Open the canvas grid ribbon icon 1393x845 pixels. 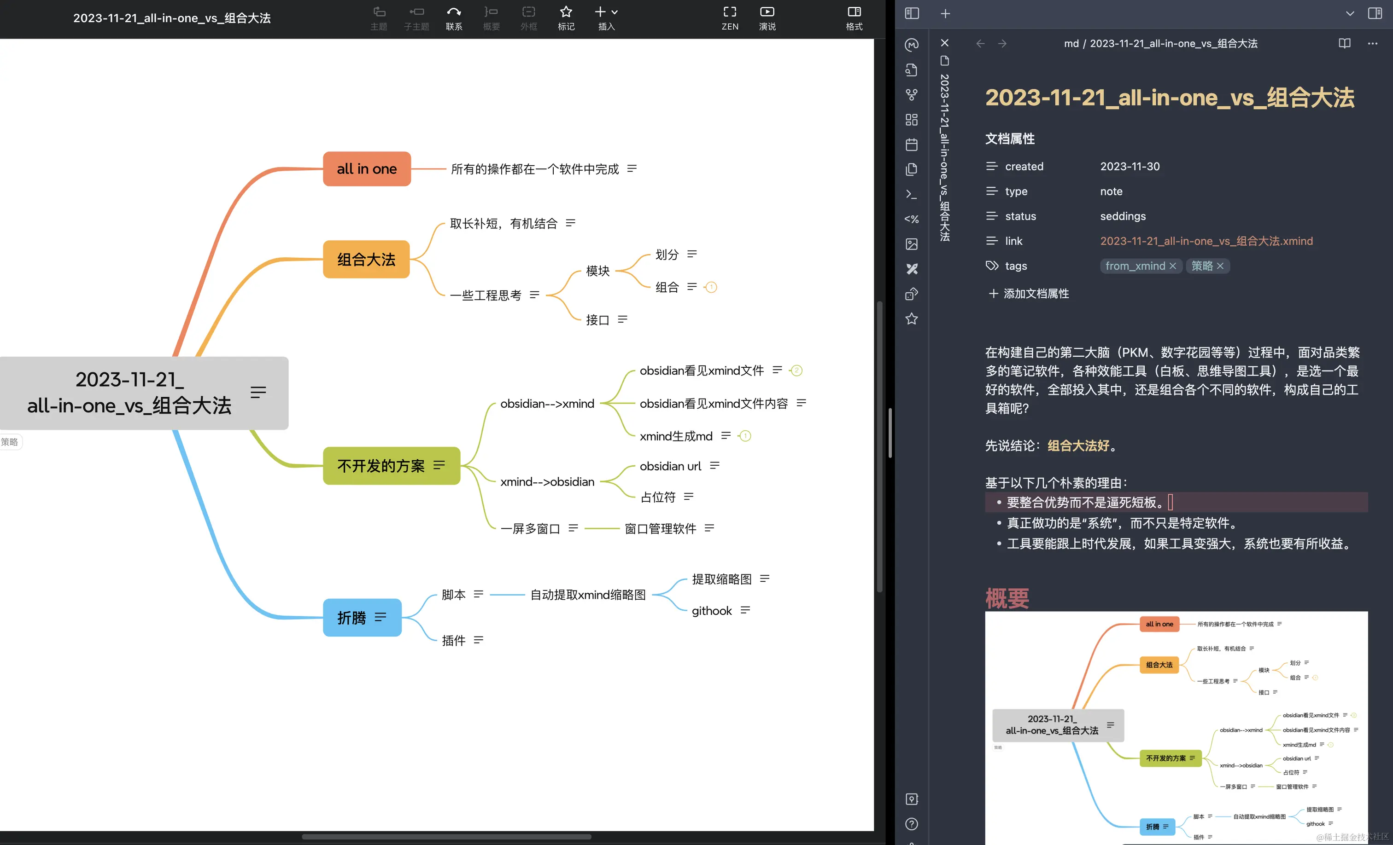tap(912, 119)
